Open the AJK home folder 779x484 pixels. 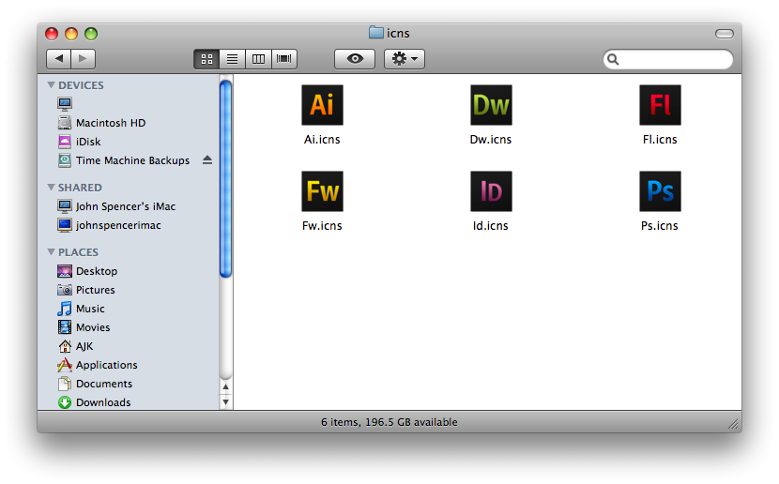(75, 346)
